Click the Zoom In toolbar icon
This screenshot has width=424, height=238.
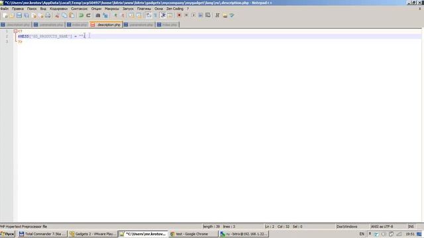click(115, 16)
